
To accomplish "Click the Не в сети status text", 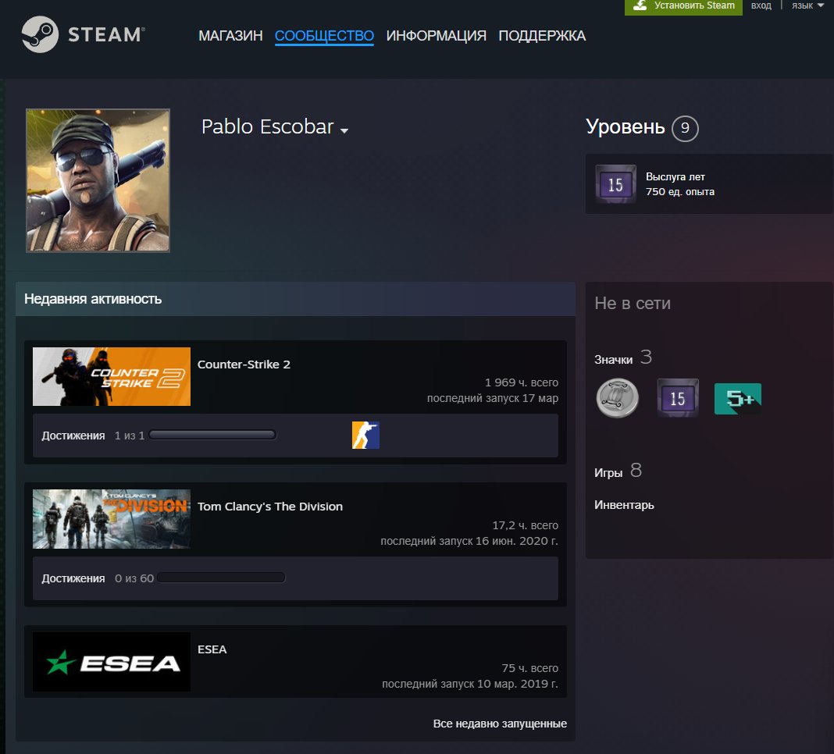I will coord(633,303).
